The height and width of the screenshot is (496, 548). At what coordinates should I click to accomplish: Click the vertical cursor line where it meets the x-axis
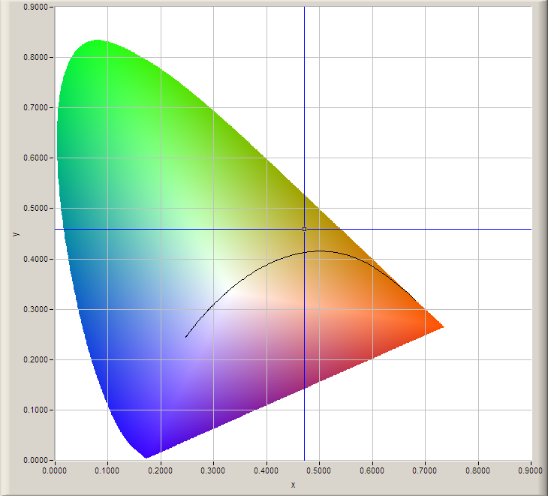coord(304,459)
